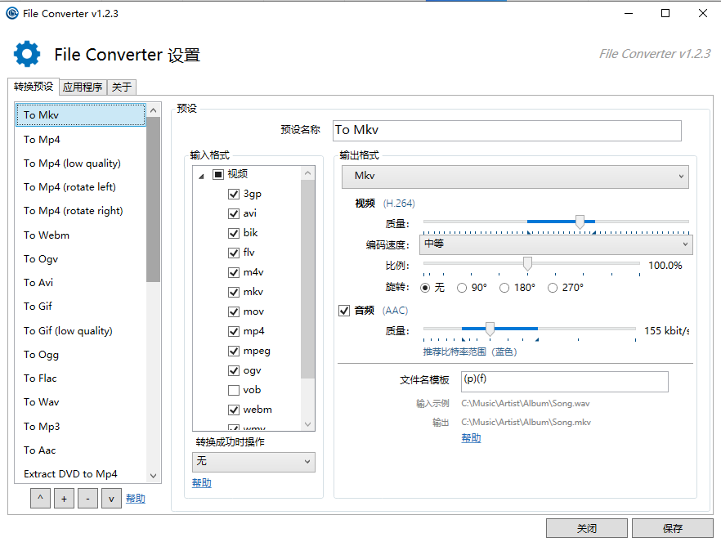Toggle the ogv input format checkbox
This screenshot has width=721, height=542.
pos(234,370)
